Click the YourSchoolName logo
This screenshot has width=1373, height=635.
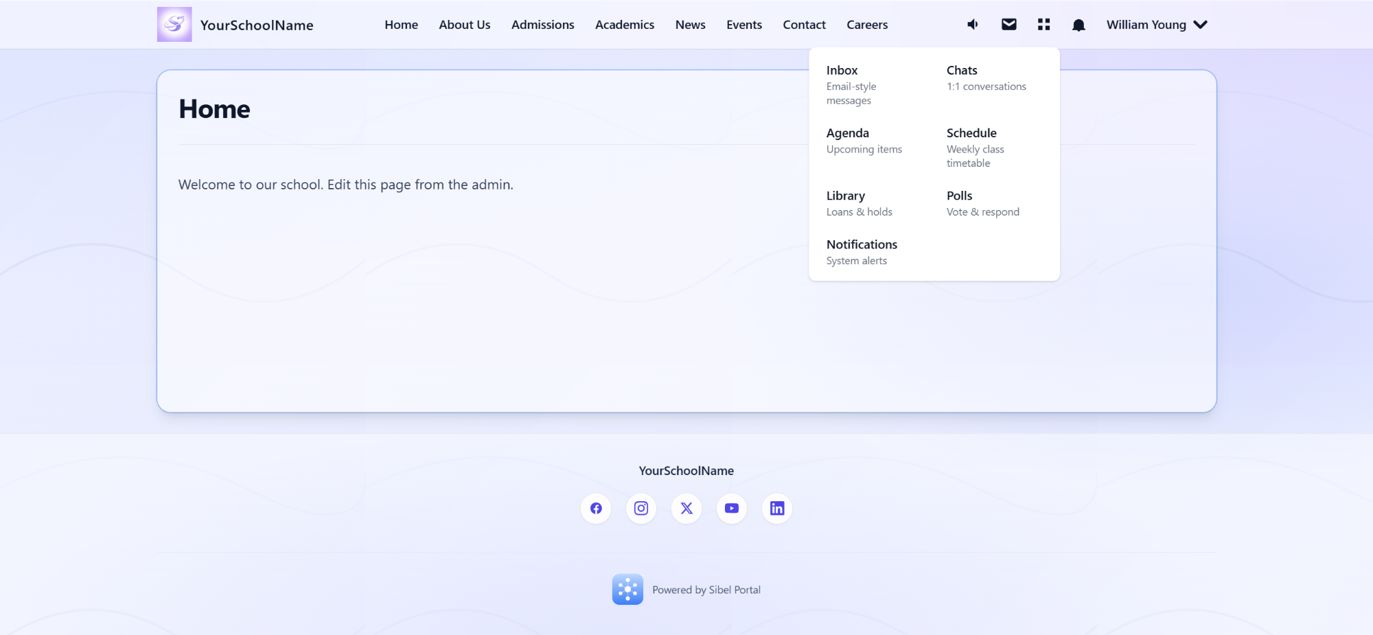coord(235,25)
